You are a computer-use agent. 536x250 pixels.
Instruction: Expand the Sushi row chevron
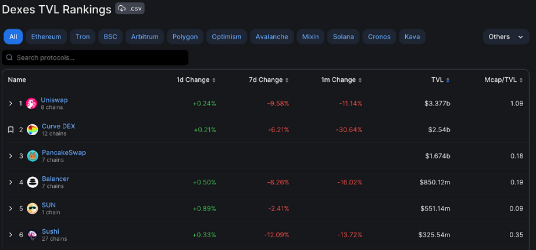point(10,235)
